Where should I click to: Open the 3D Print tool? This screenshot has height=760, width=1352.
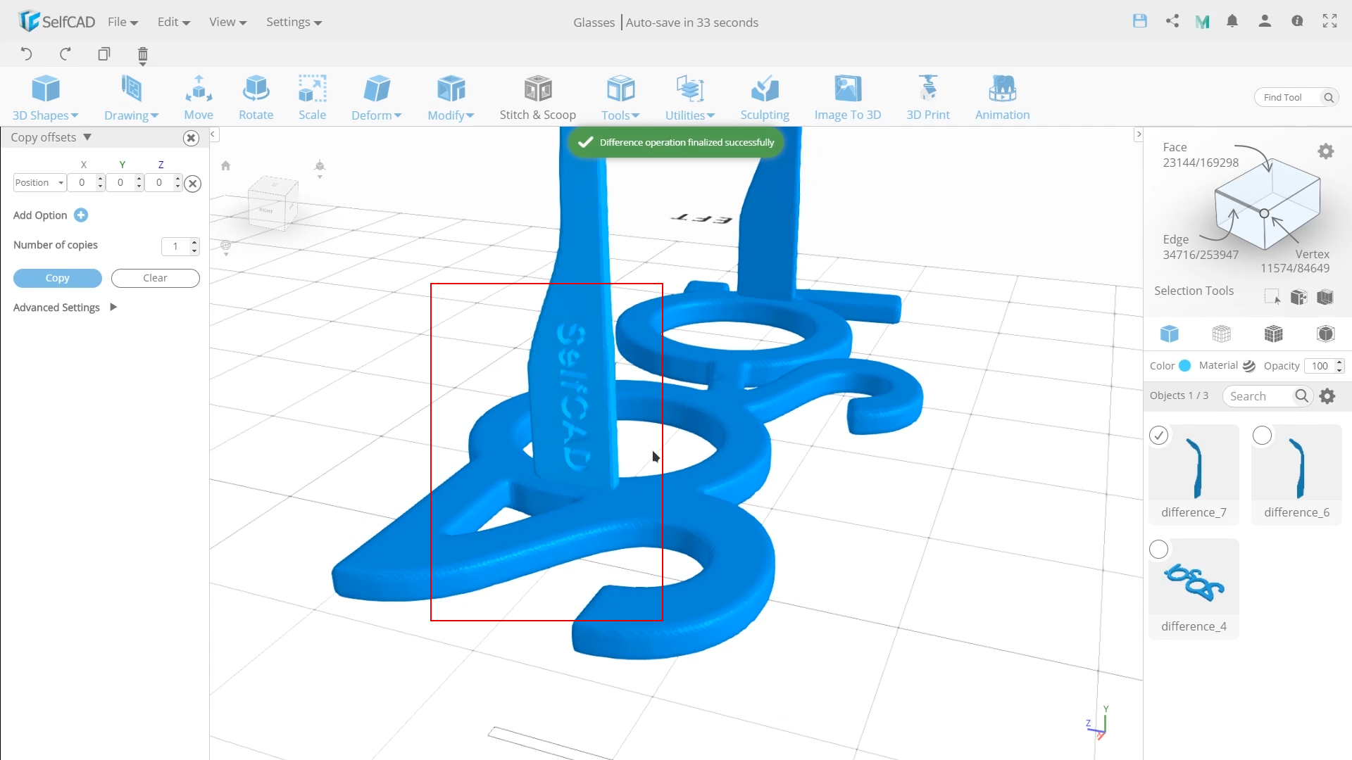tap(928, 98)
